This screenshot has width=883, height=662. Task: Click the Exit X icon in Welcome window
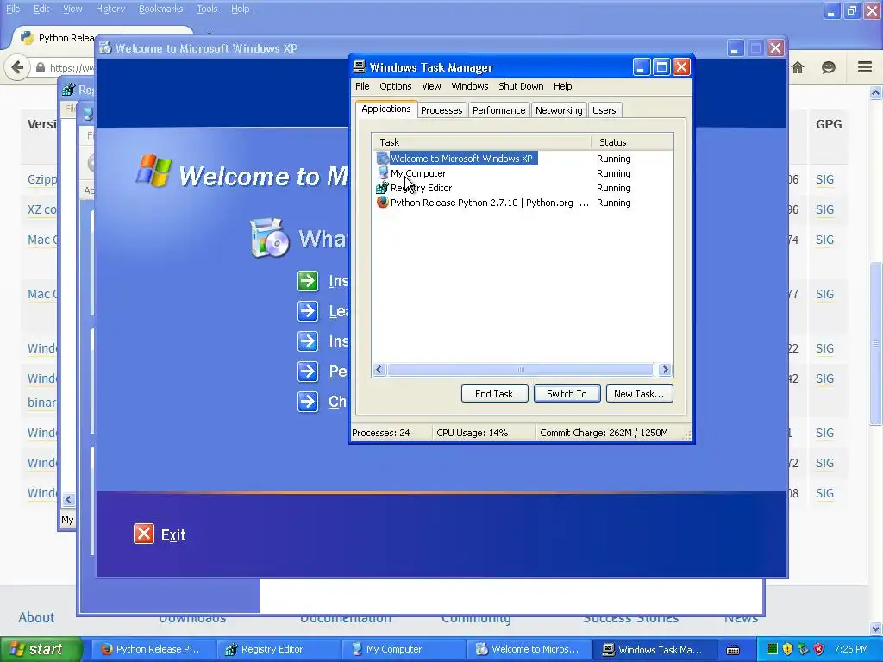(144, 534)
